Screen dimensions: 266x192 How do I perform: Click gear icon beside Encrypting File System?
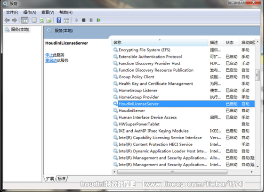click(x=115, y=50)
